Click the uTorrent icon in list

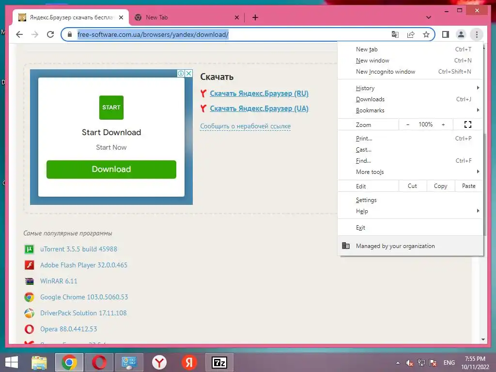pos(29,249)
